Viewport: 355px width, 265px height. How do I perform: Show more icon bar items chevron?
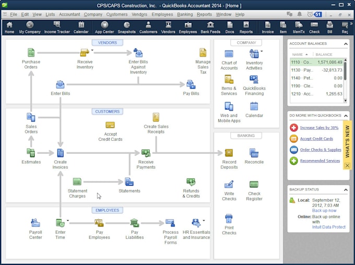pos(351,23)
